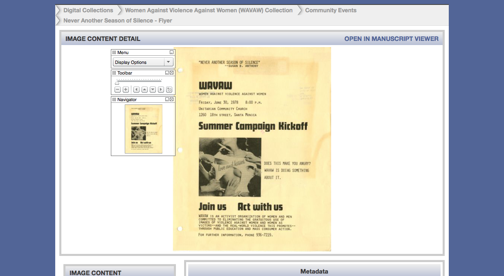
Task: Click the zoom out minus icon
Action: coord(117,90)
